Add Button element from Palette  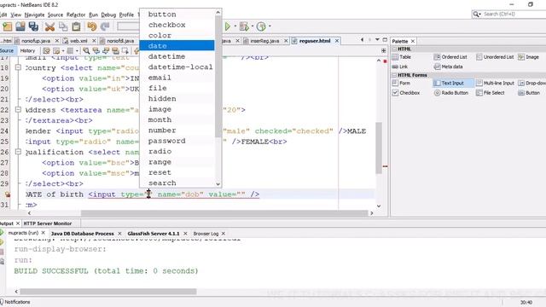529,93
